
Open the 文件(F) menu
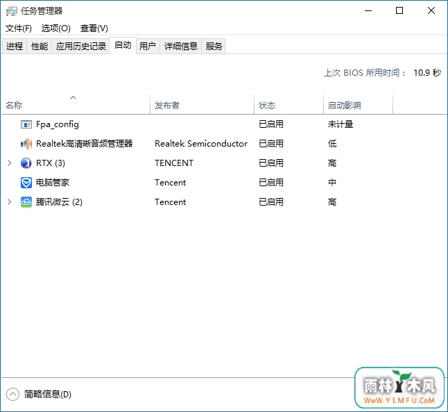click(x=19, y=28)
